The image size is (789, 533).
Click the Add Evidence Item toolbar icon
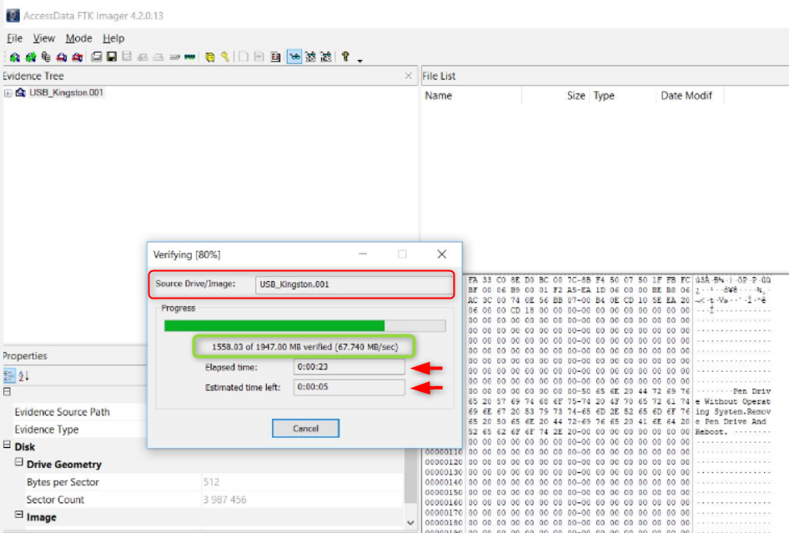[14, 57]
